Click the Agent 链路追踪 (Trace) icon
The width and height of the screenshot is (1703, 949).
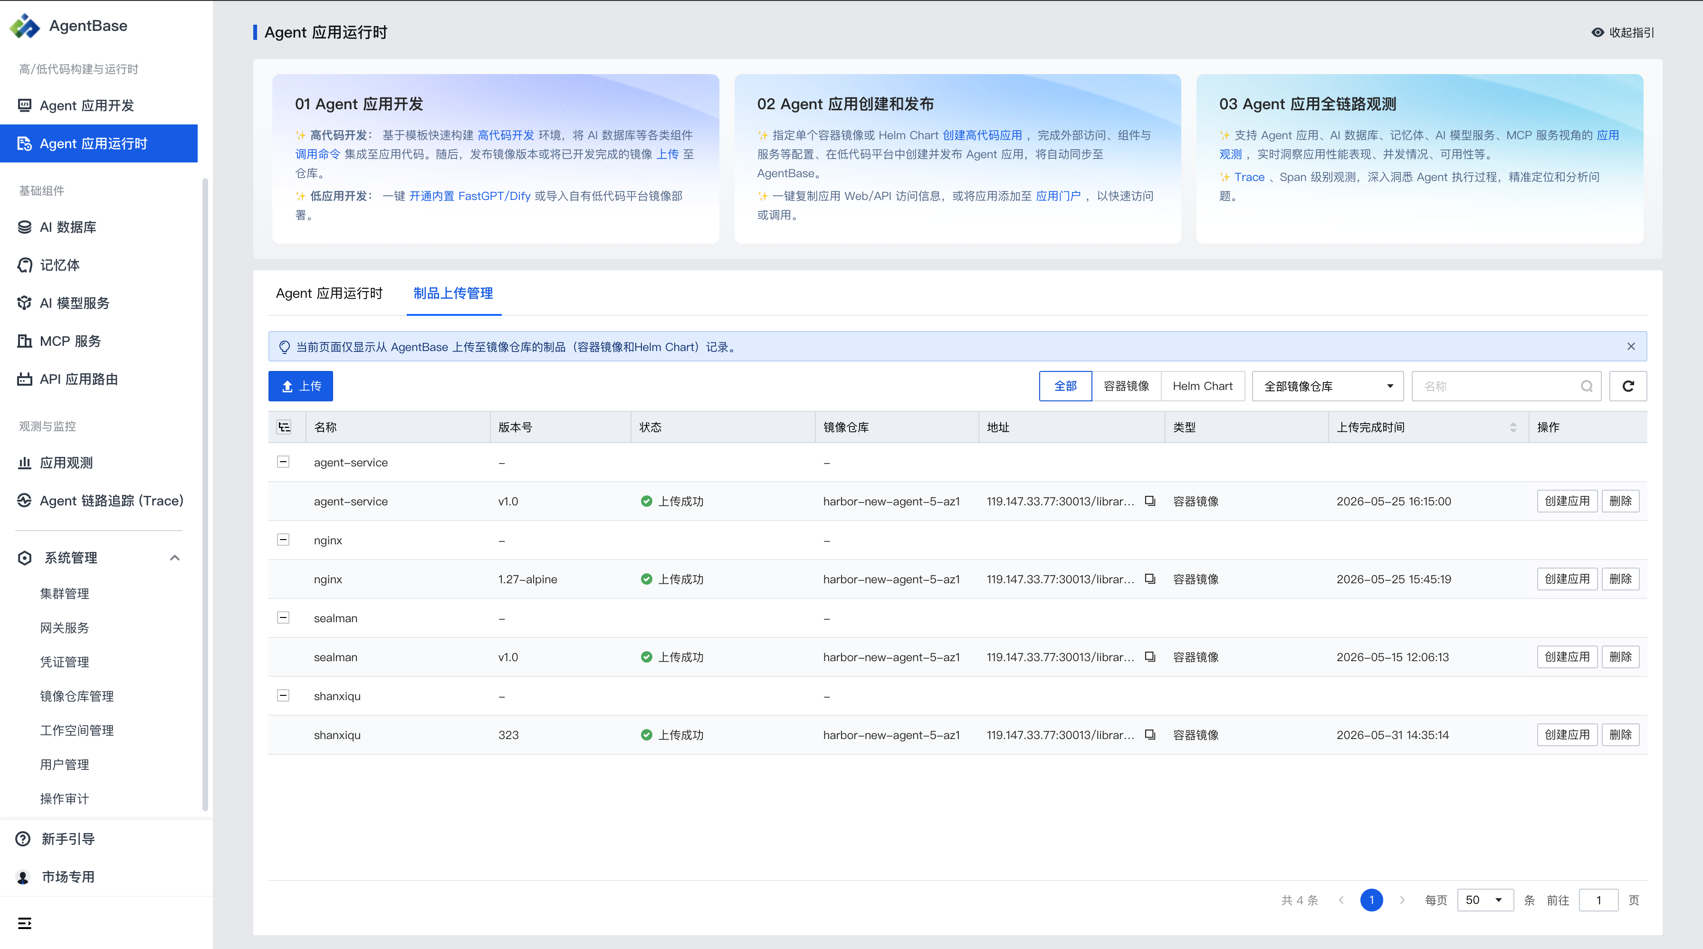tap(24, 500)
